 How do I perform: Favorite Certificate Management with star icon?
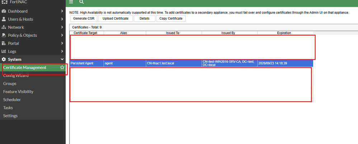point(62,68)
